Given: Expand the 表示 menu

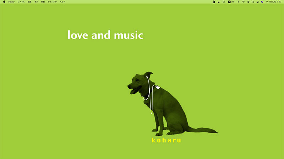Looking at the screenshot, I should pos(36,2).
